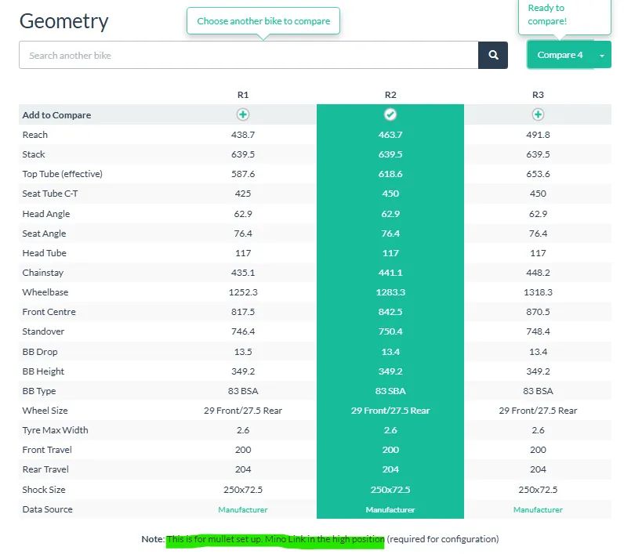Click the Geometry heading
This screenshot has height=554, width=624.
pos(64,21)
